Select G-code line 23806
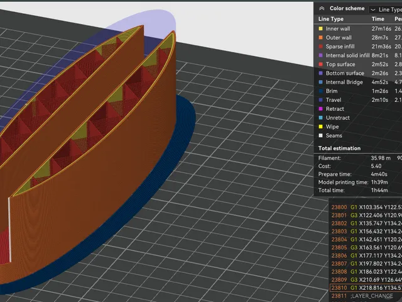 [366, 255]
